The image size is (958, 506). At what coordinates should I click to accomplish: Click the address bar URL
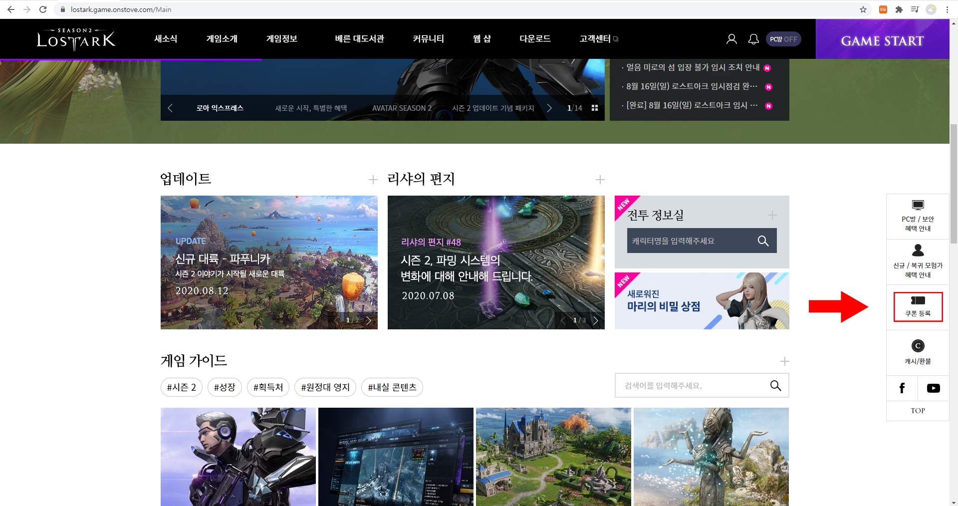pos(121,9)
